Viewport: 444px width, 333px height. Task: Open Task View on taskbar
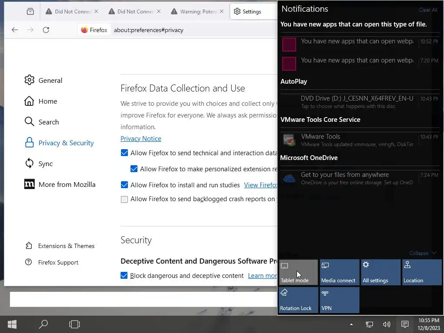point(75,324)
